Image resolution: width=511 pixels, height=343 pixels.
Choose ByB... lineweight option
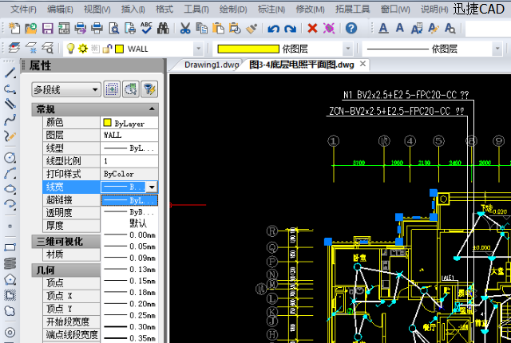click(x=129, y=212)
